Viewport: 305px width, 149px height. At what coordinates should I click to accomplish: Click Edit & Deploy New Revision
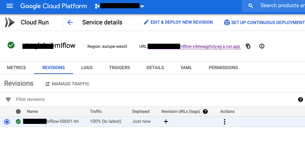pyautogui.click(x=178, y=22)
